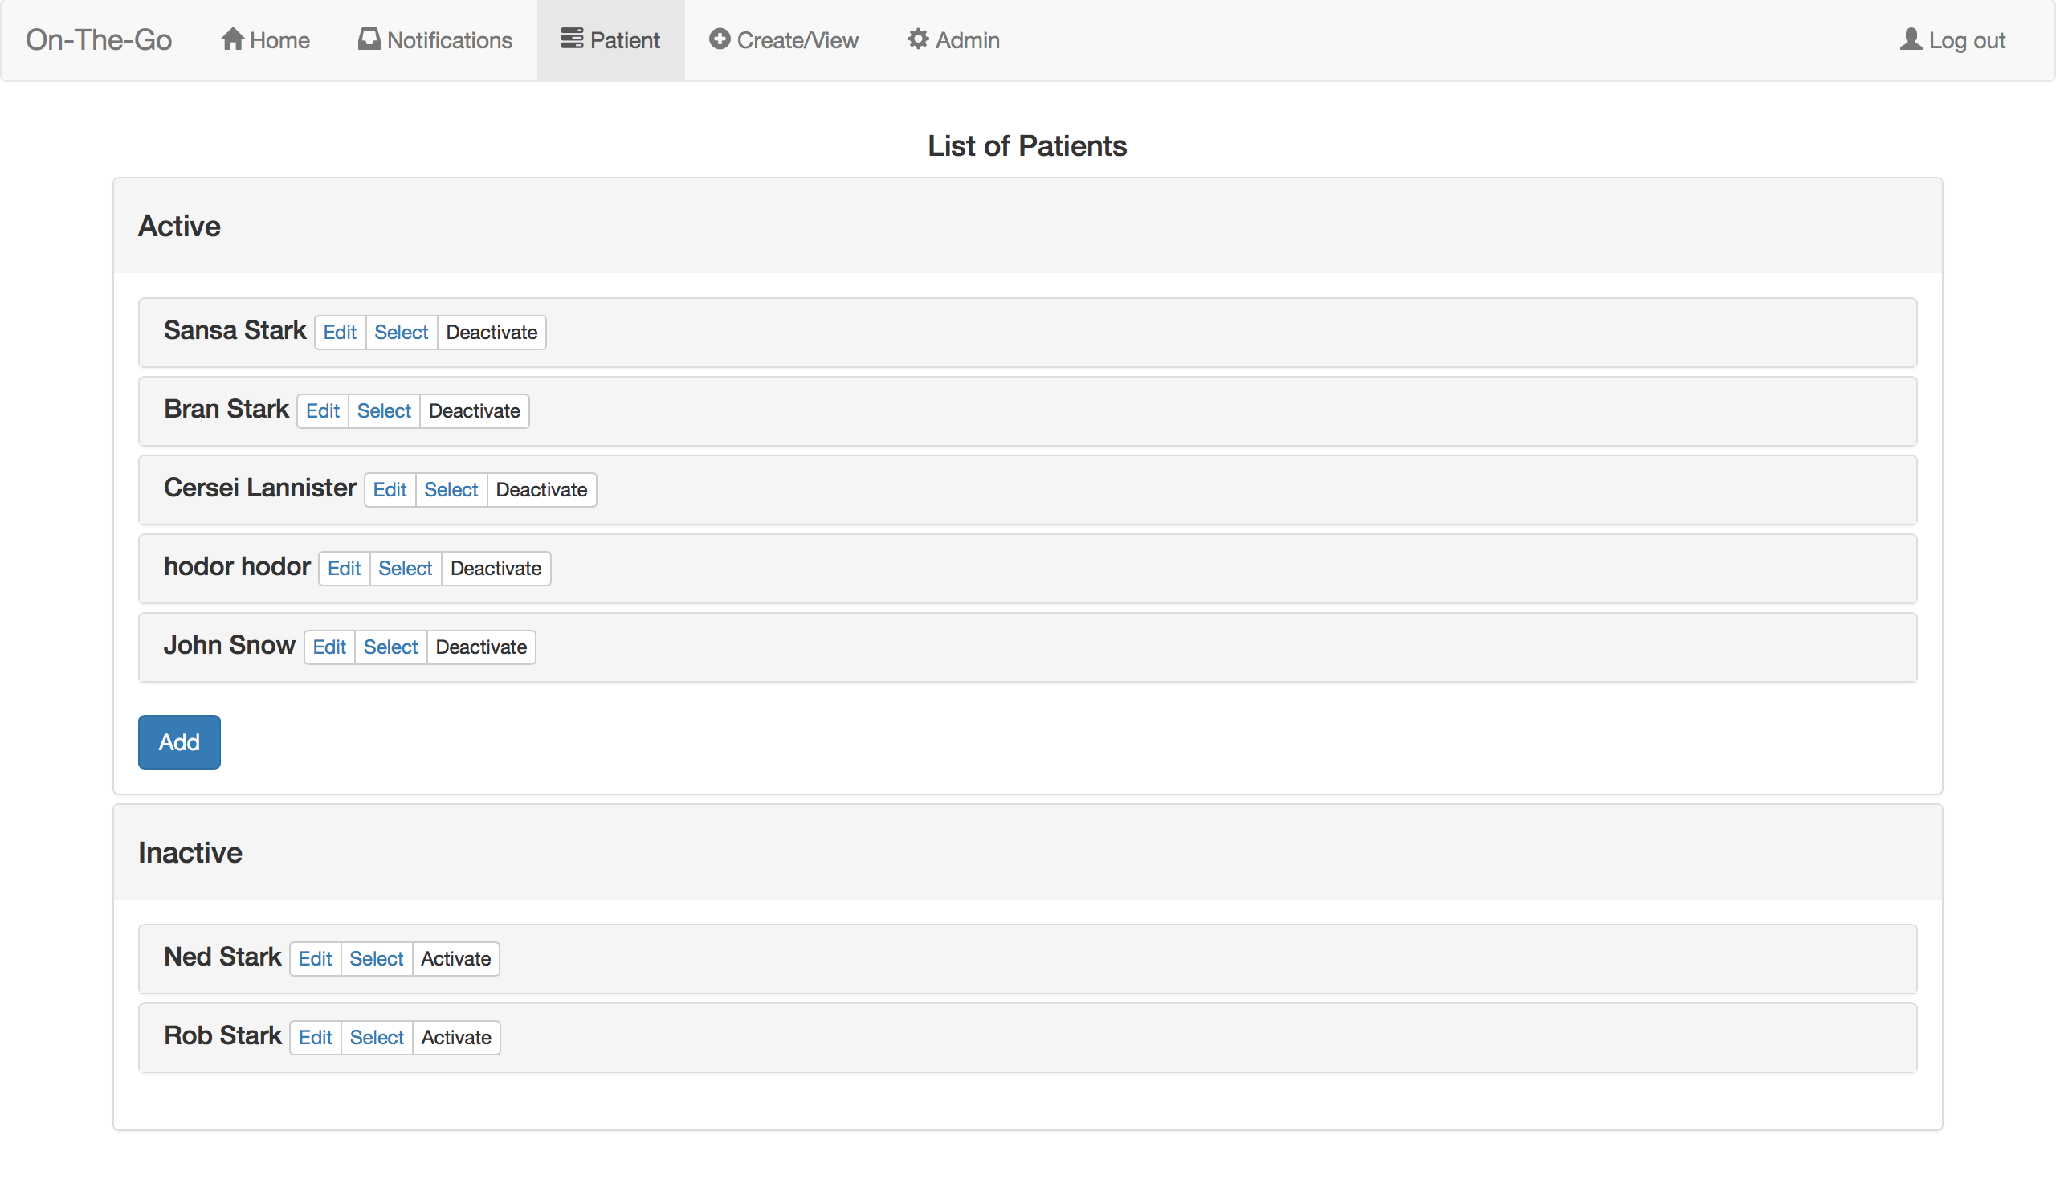Click the Notifications inbox icon
Viewport: 2056px width, 1184px height.
pos(369,39)
